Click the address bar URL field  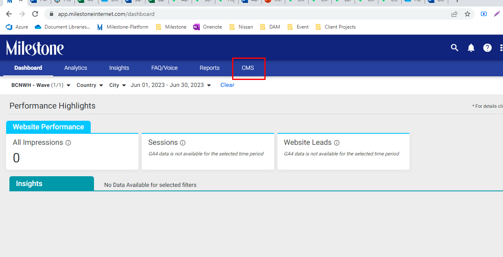[x=245, y=14]
